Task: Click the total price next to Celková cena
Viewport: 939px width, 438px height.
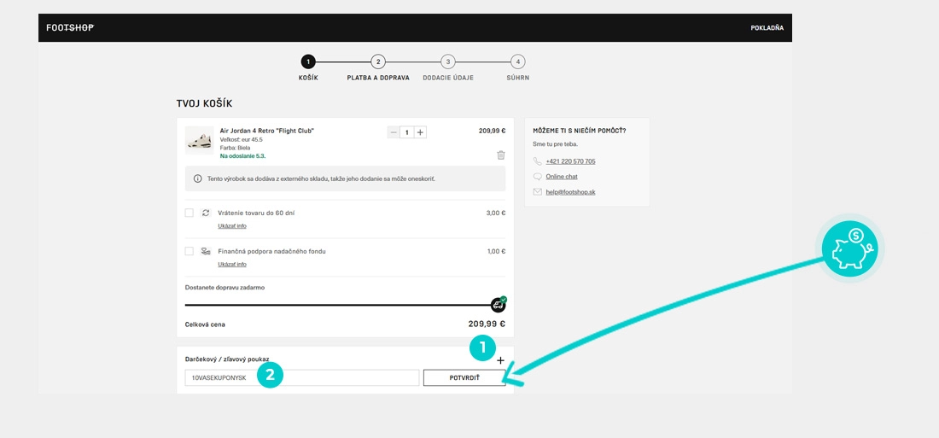Action: click(487, 324)
